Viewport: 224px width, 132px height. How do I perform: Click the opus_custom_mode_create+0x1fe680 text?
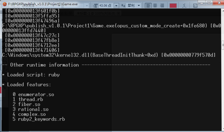[x=161, y=26]
